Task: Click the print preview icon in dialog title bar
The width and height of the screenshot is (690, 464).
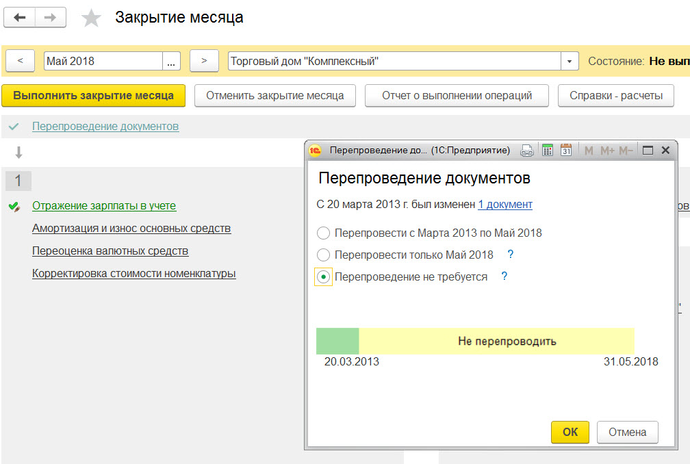Action: click(527, 151)
